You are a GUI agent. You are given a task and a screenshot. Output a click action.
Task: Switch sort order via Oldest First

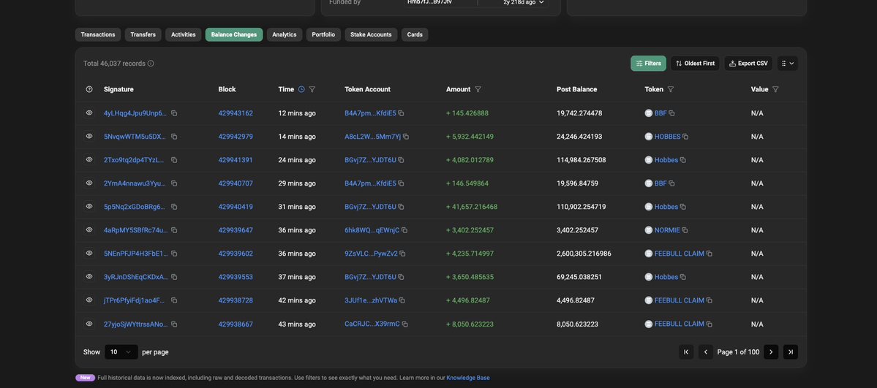695,64
